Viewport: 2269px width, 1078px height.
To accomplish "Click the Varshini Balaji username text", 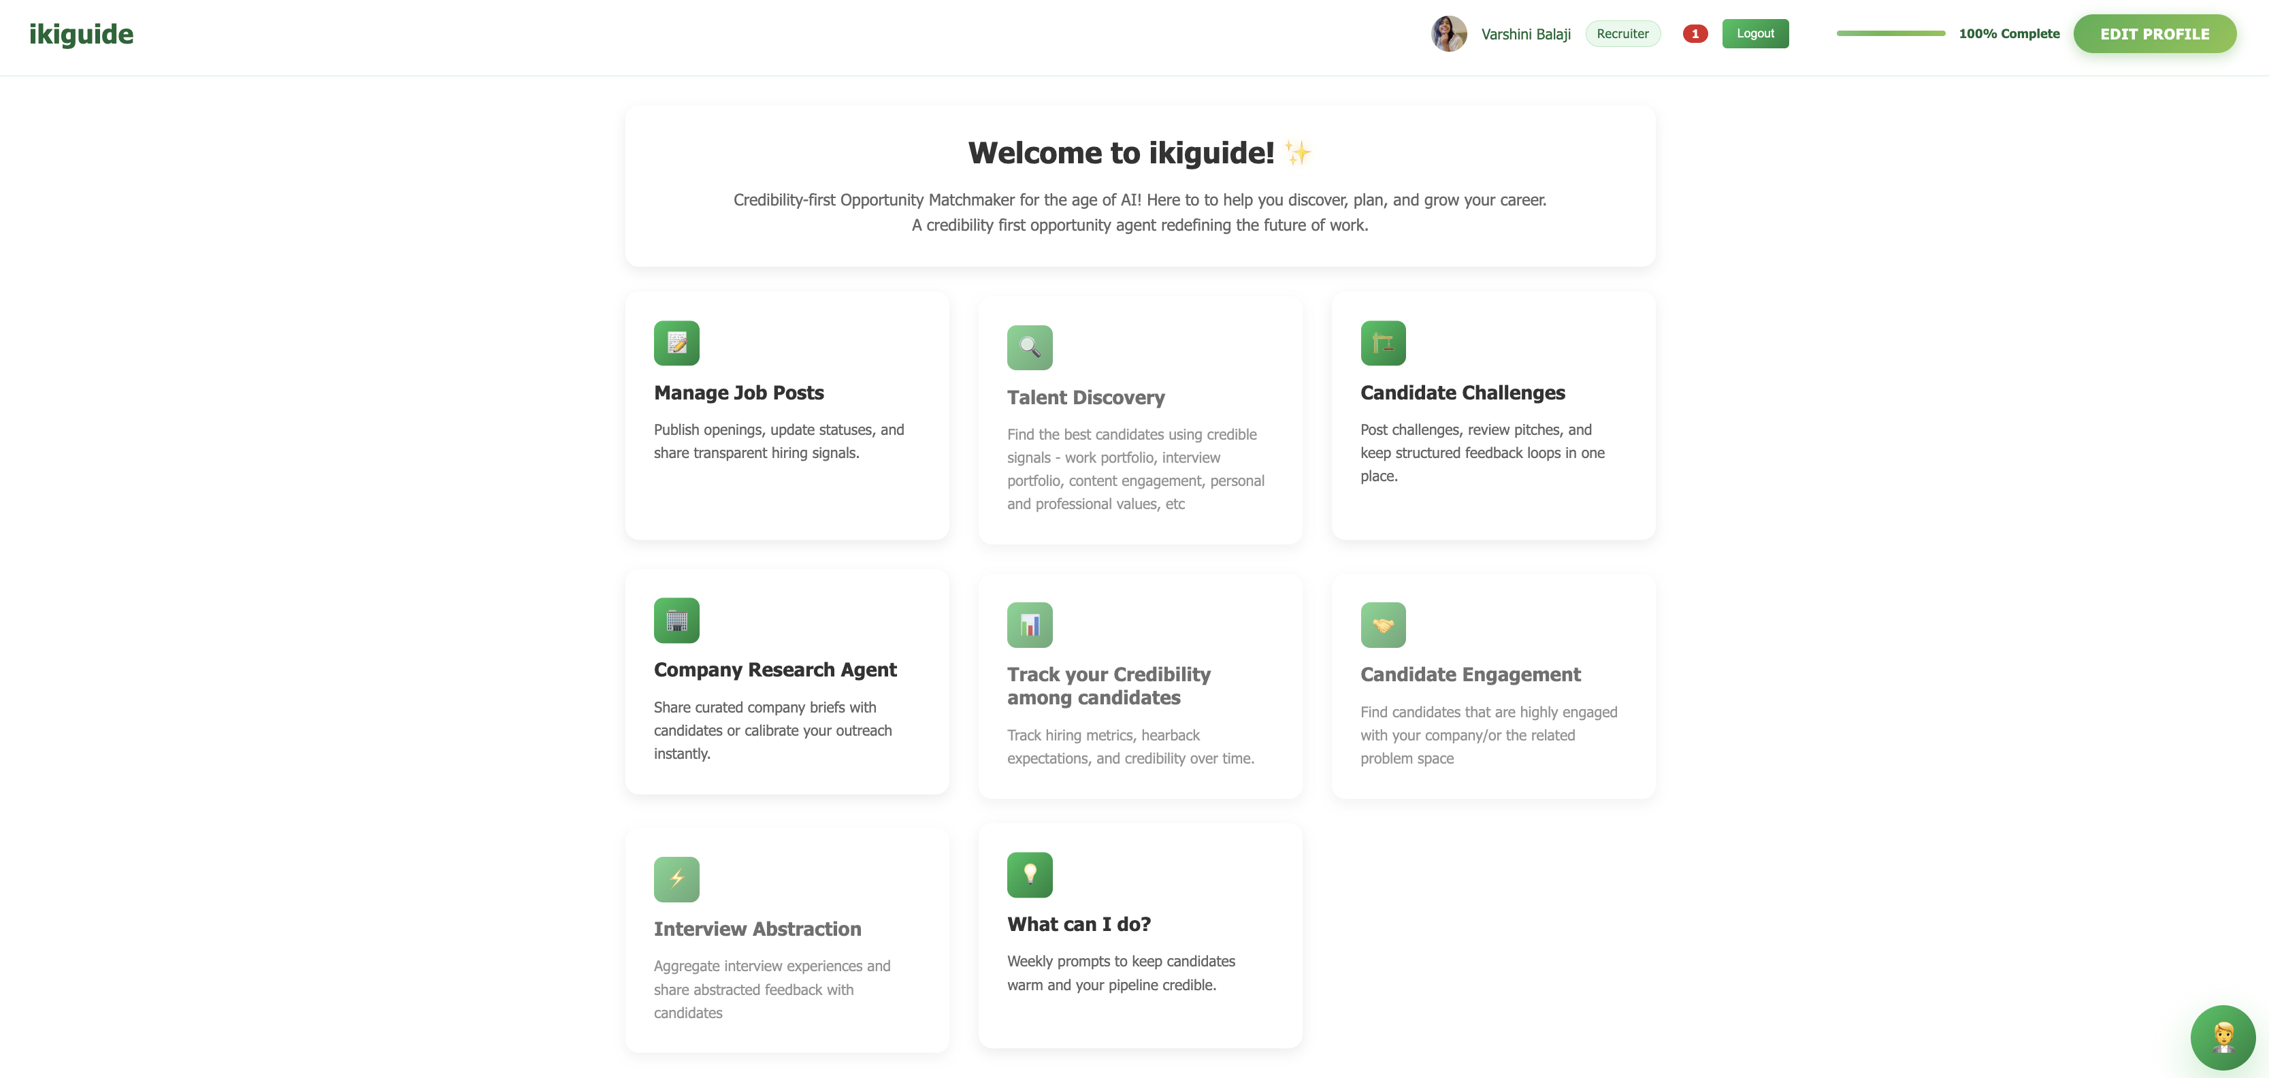I will click(x=1526, y=34).
